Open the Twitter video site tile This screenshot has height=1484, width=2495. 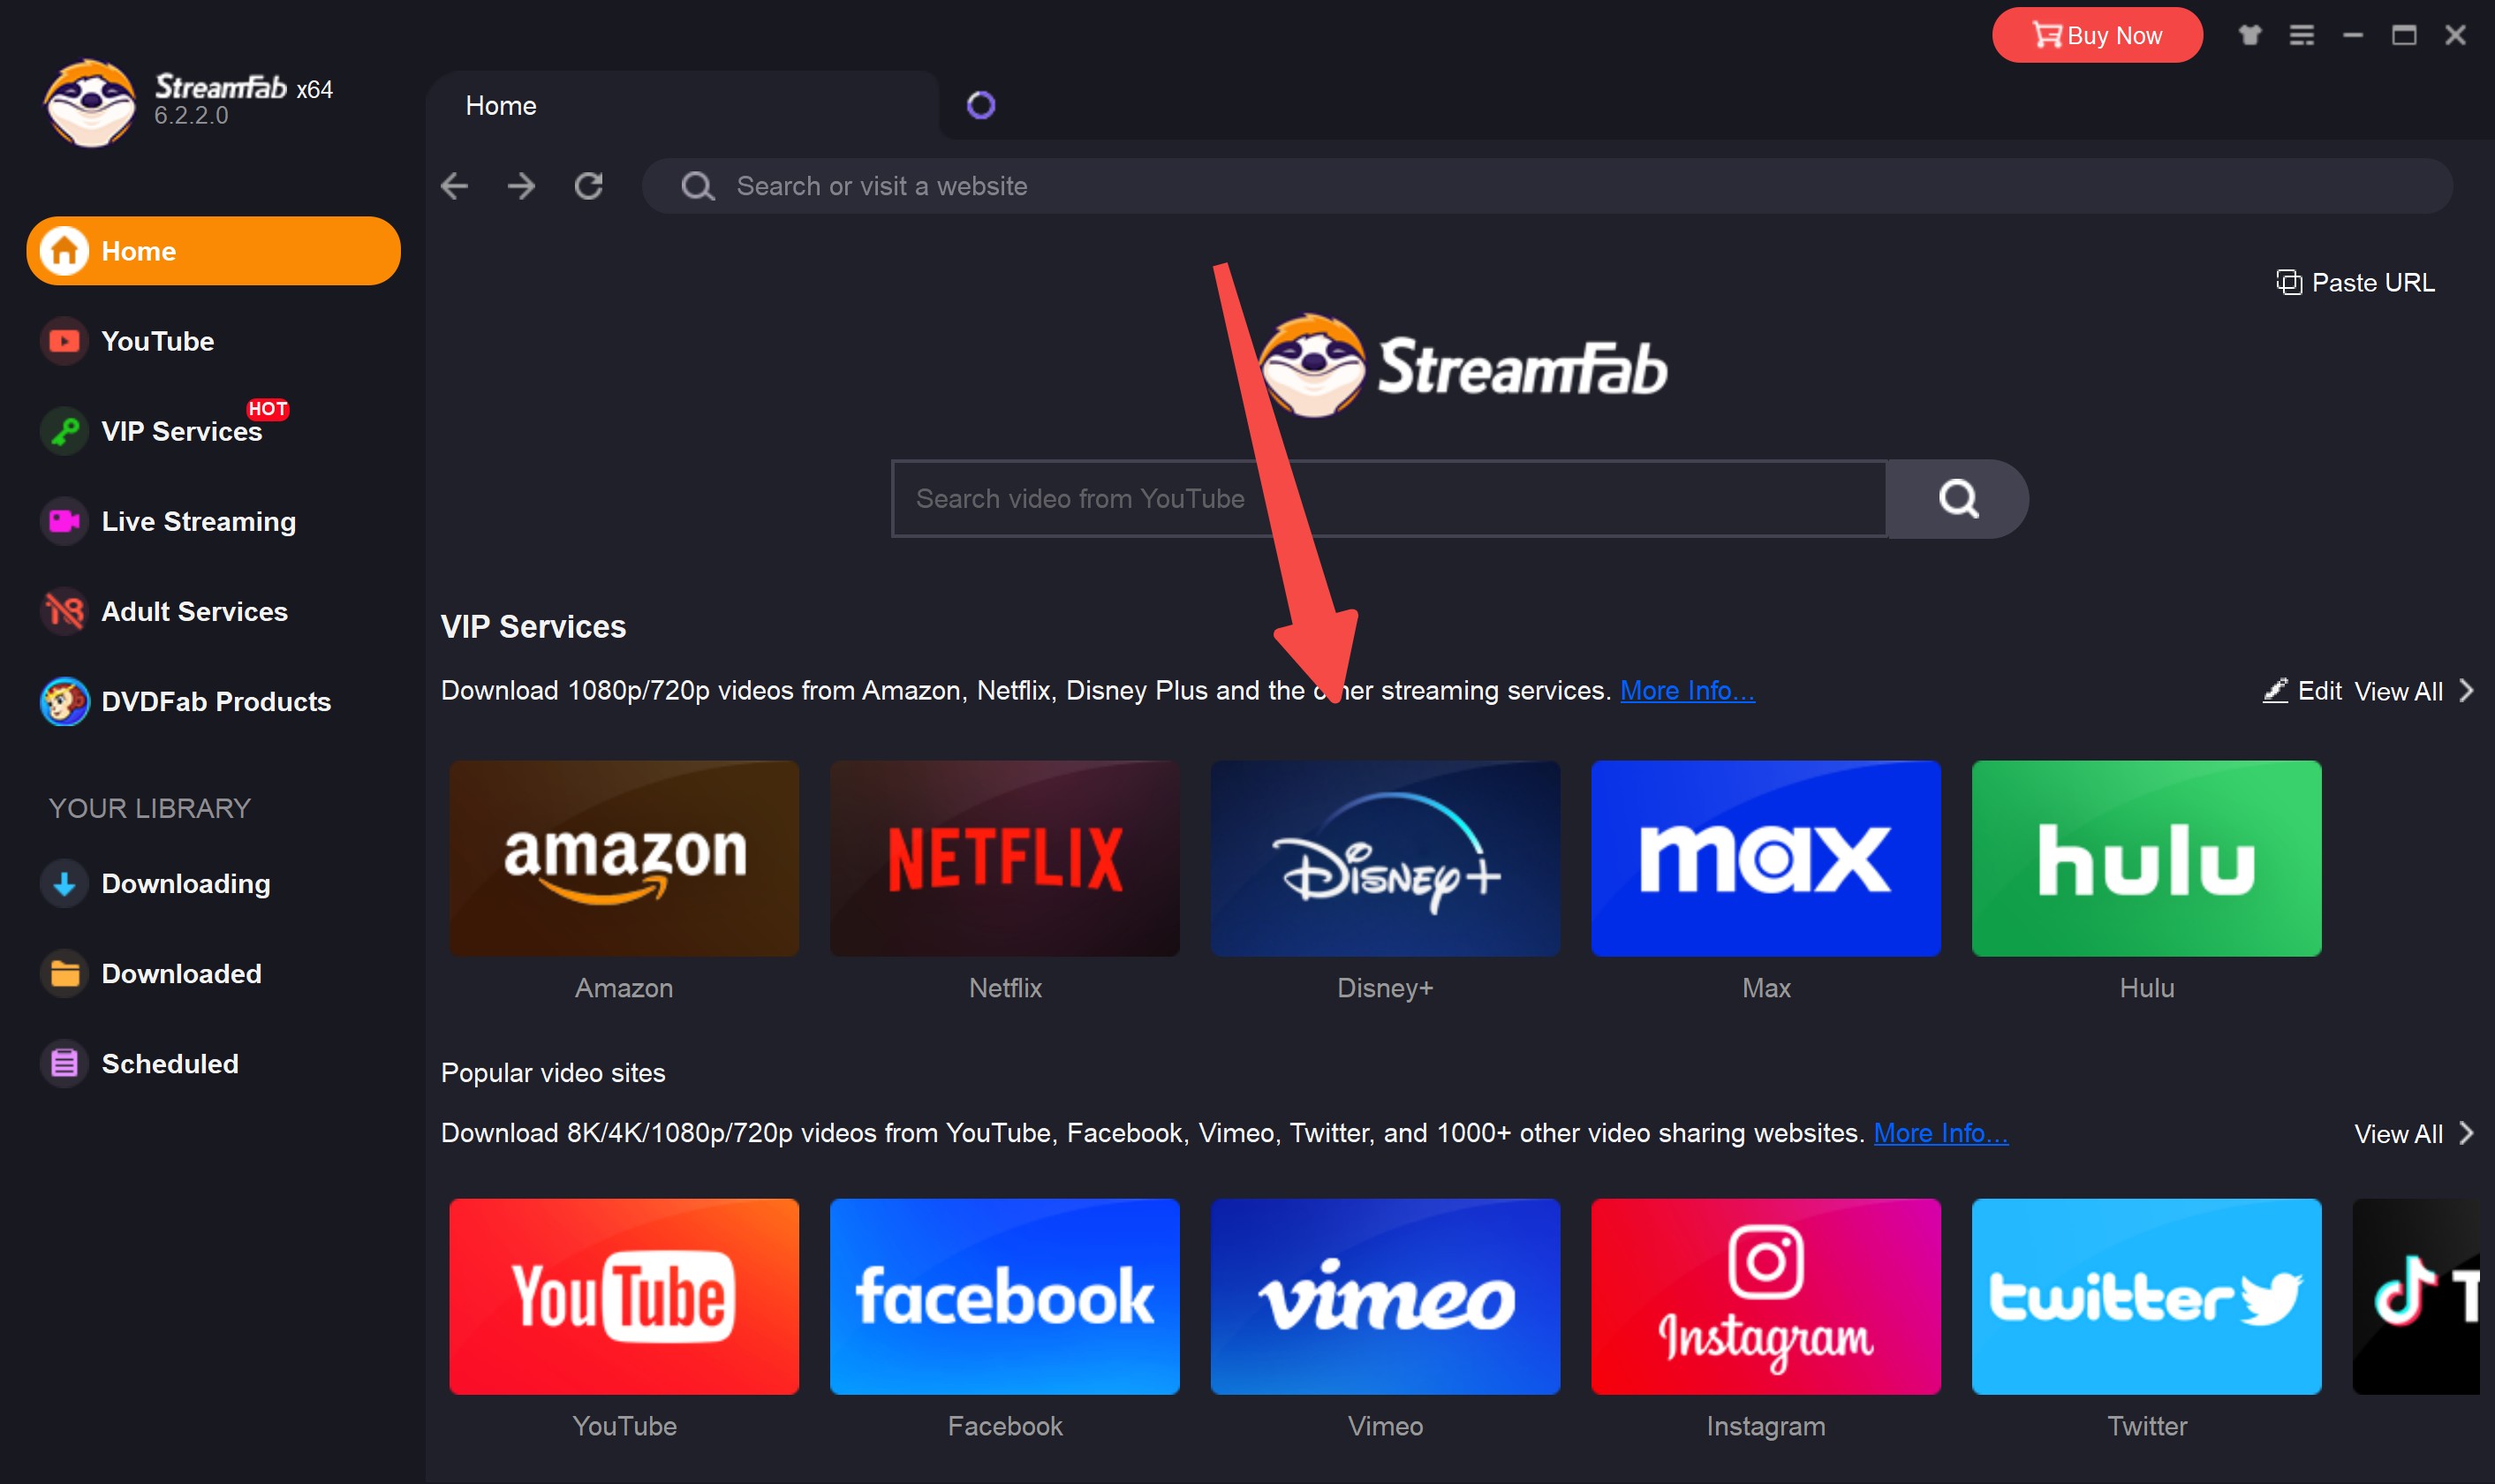pos(2147,1296)
